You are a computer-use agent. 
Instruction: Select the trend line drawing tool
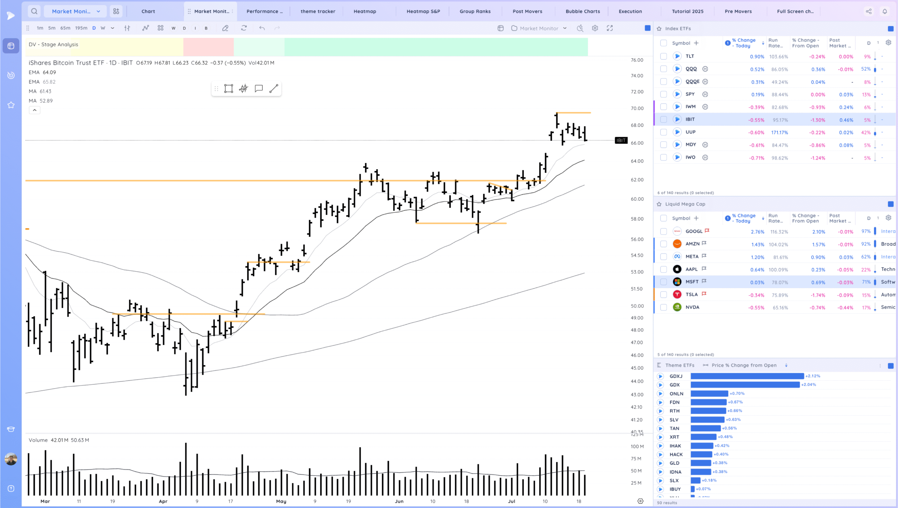[x=274, y=89]
